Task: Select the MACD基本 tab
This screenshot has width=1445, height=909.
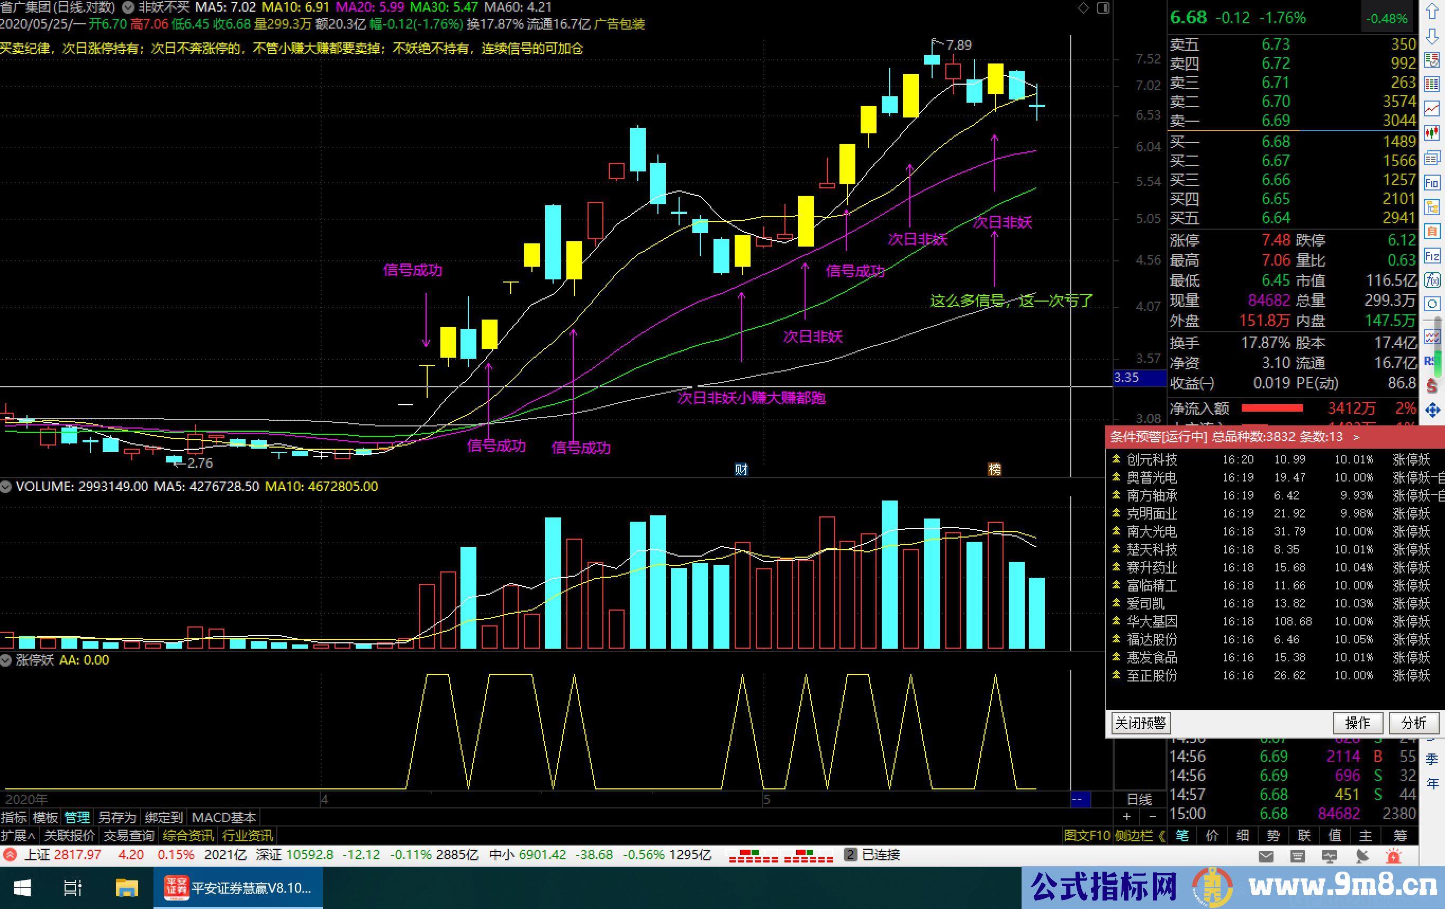Action: [224, 817]
